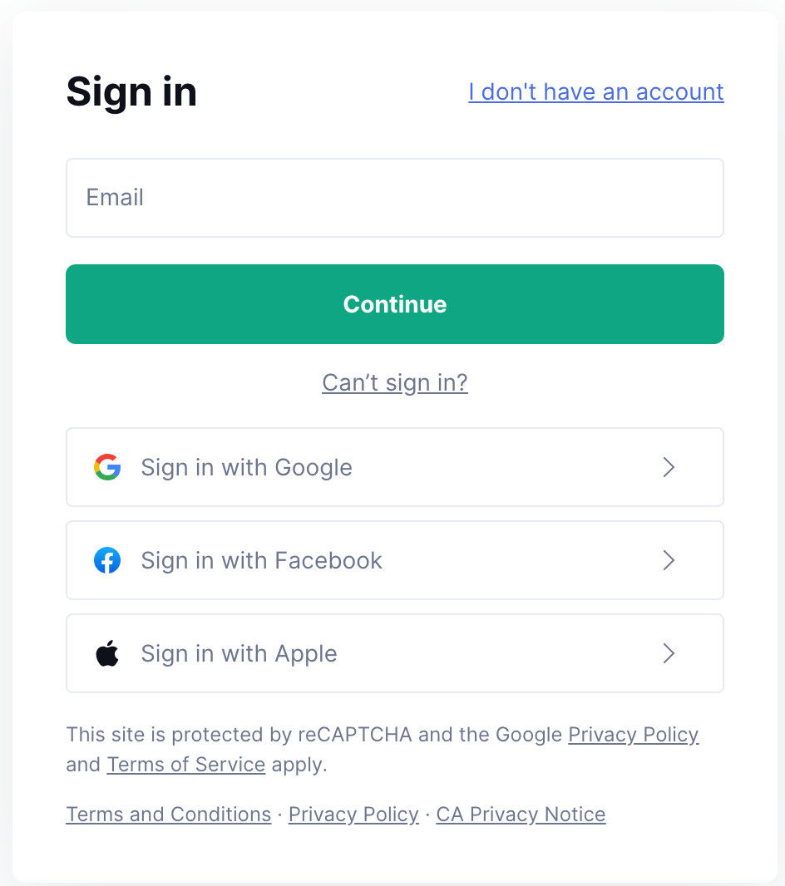The image size is (785, 886).
Task: Open the Google Terms of Service link
Action: click(x=185, y=765)
